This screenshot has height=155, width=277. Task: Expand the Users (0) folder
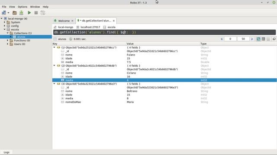8,44
